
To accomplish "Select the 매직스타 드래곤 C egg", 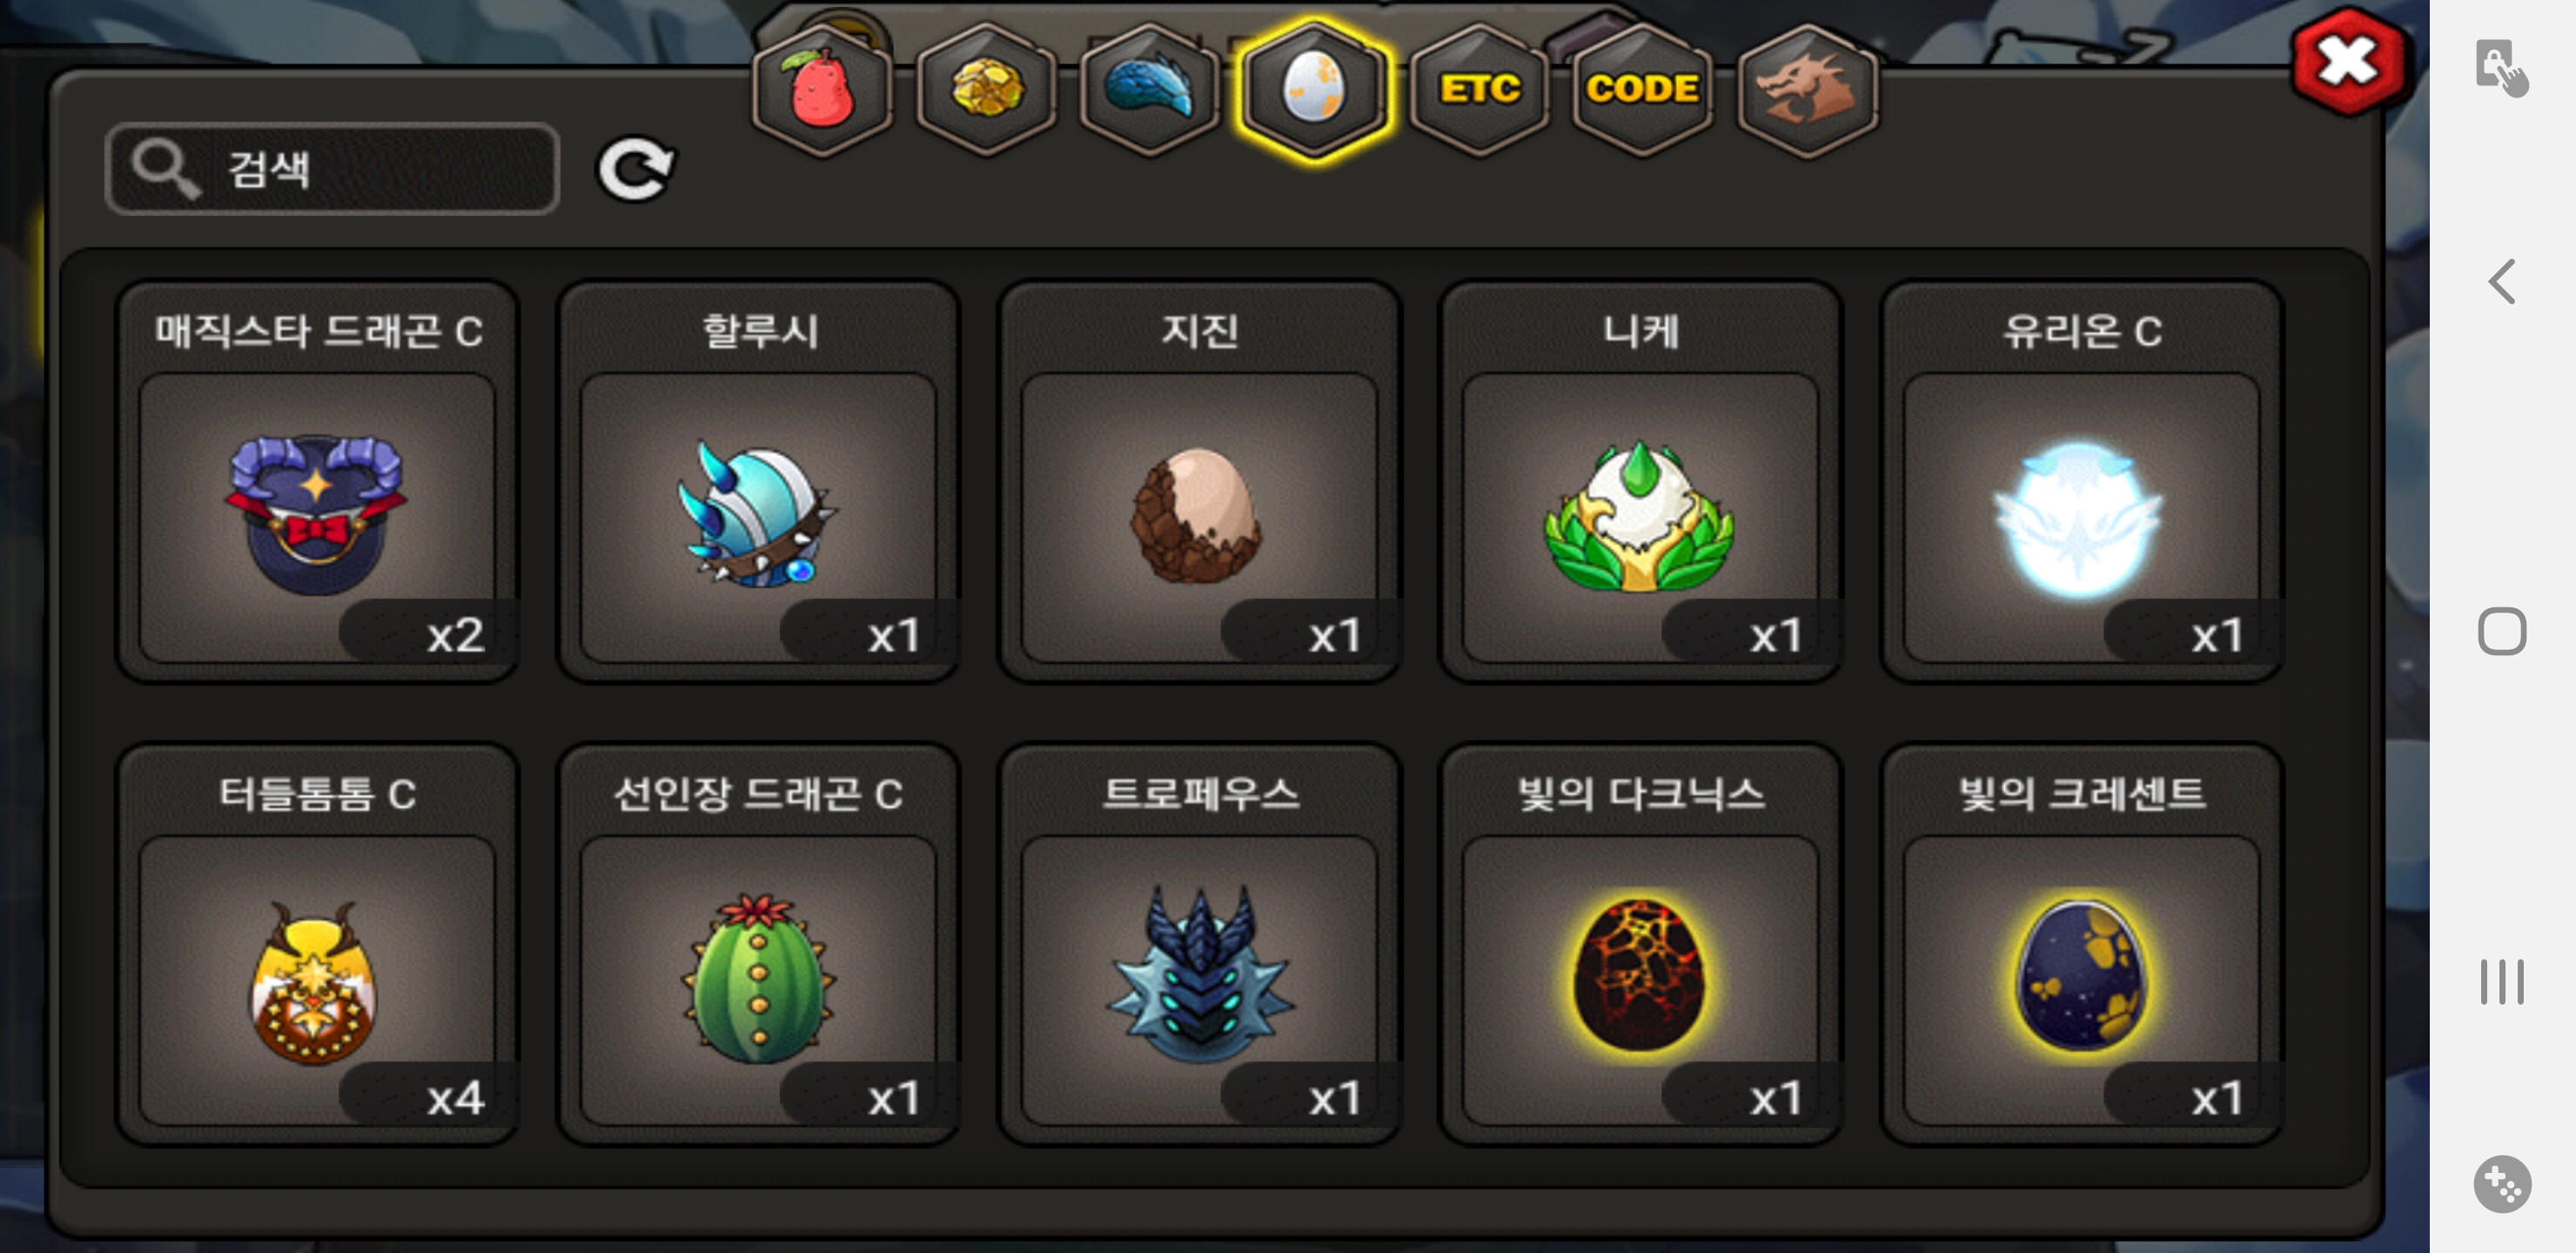I will pos(317,482).
